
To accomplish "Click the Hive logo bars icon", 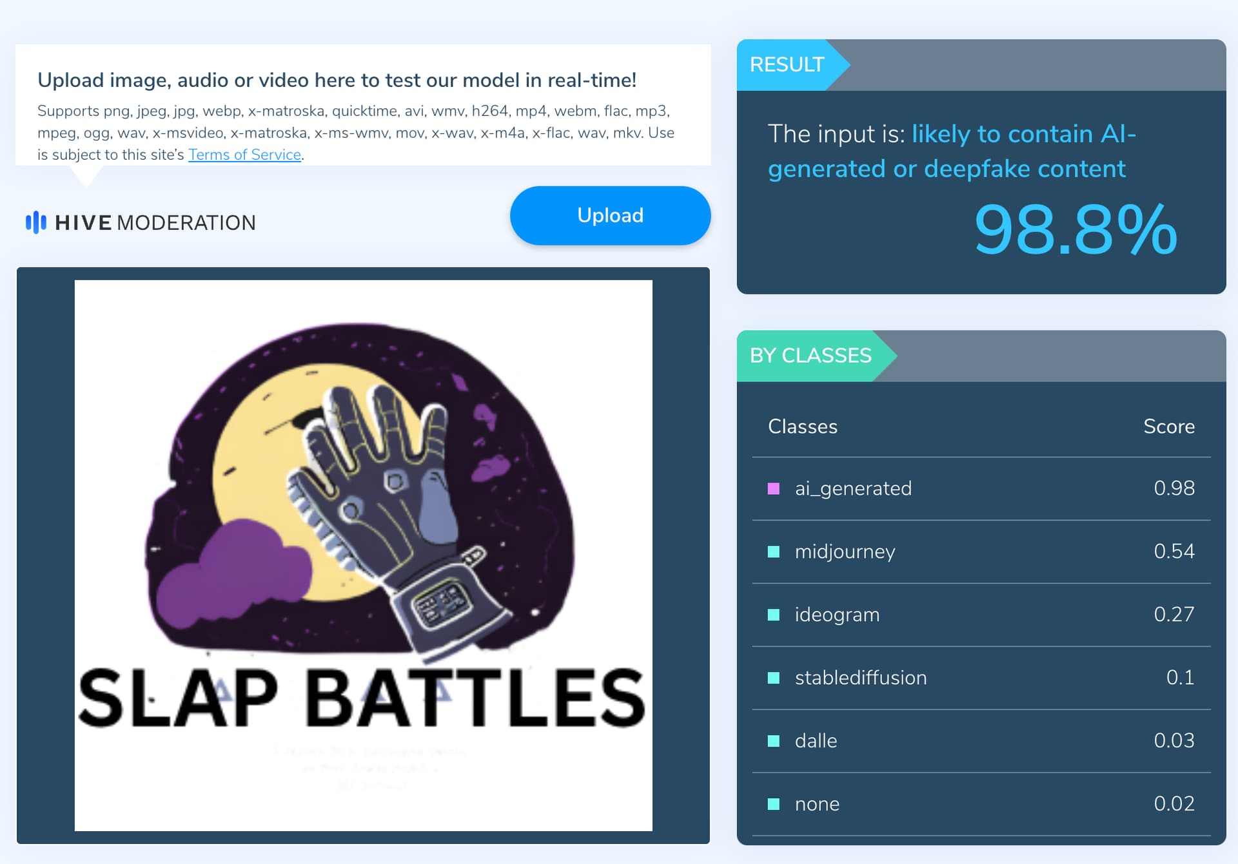I will pos(35,222).
